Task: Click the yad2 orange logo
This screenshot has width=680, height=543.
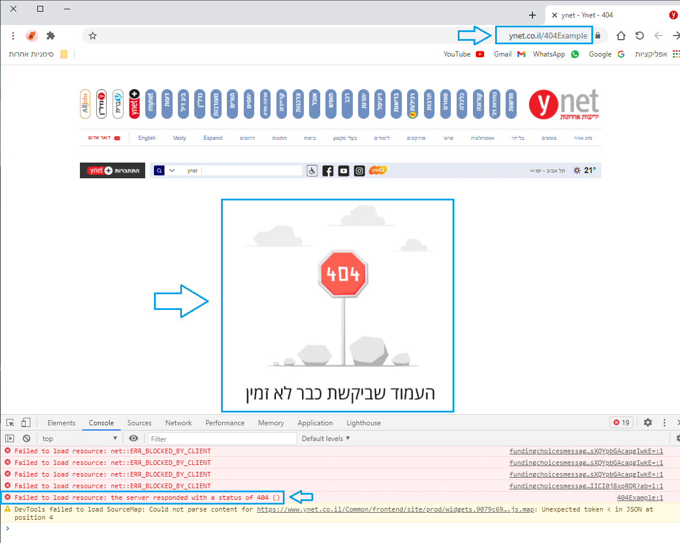Action: pos(377,170)
